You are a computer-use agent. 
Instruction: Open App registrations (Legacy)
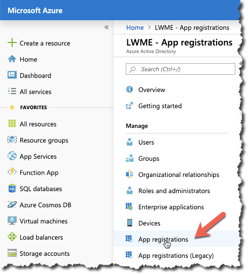click(176, 255)
